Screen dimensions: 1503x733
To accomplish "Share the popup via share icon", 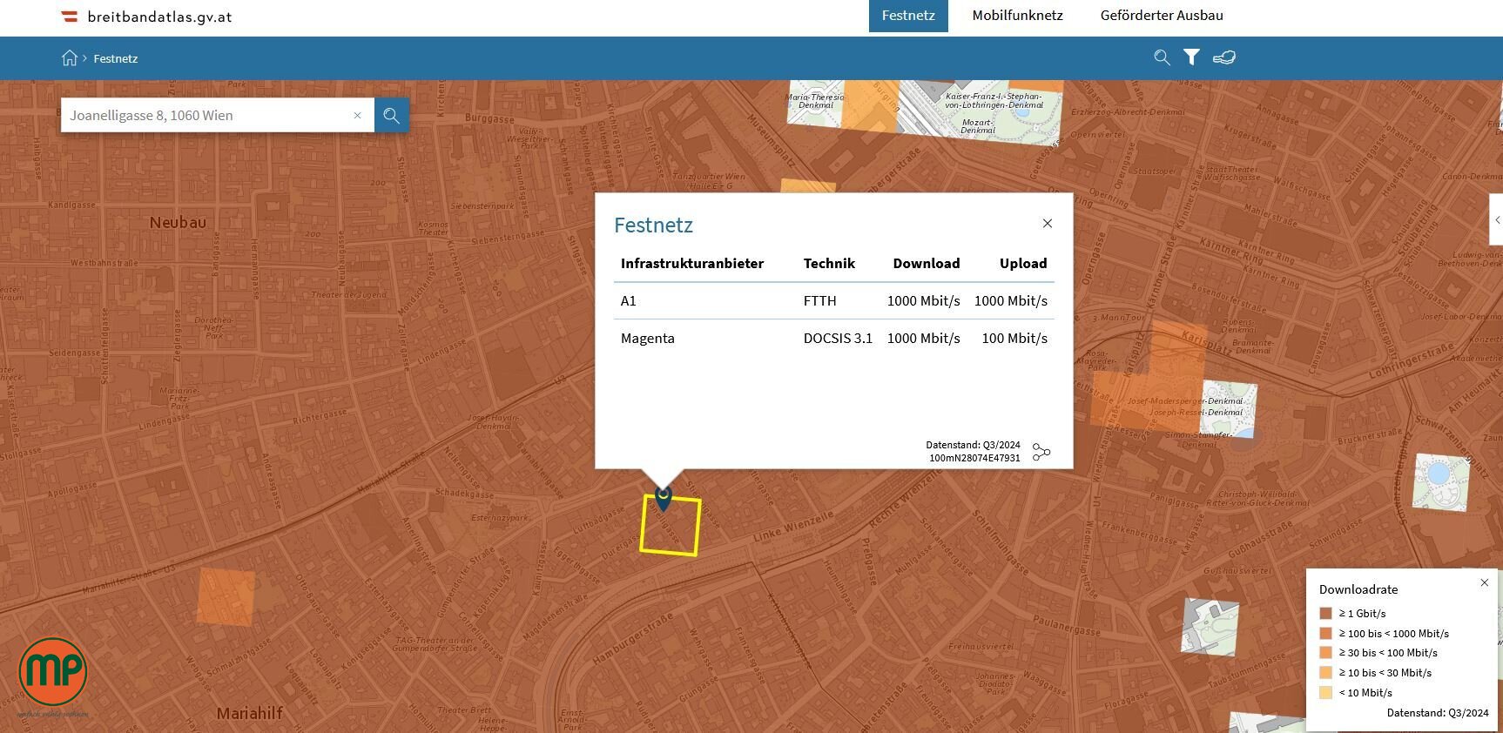I will click(x=1041, y=452).
